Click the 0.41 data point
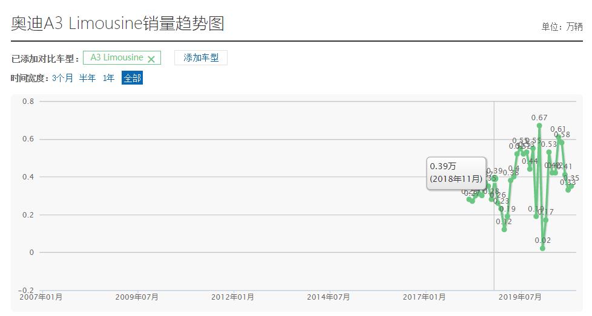Viewport: 592px width, 316px height. point(565,175)
